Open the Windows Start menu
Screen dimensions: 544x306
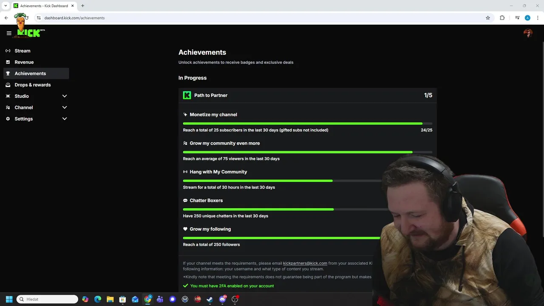click(x=9, y=299)
